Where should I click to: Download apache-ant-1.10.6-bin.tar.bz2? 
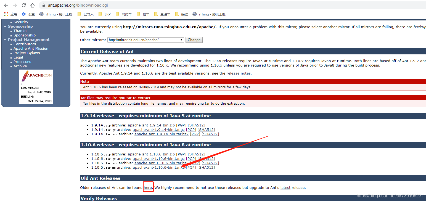(x=162, y=163)
